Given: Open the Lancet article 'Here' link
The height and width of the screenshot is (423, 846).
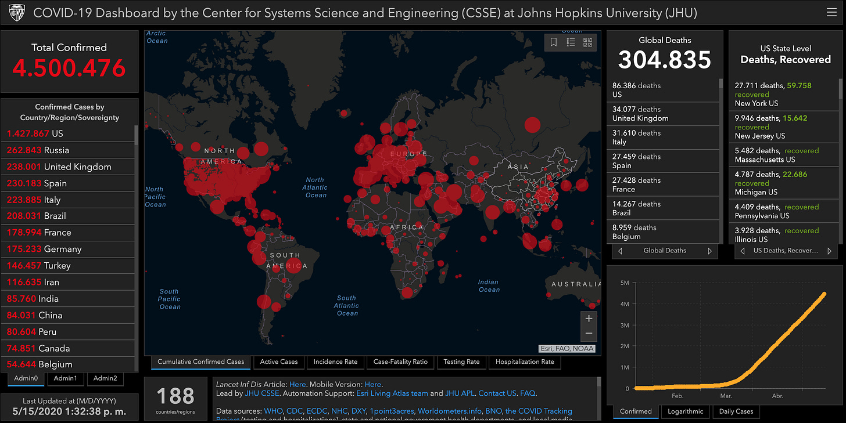Looking at the screenshot, I should coord(297,384).
